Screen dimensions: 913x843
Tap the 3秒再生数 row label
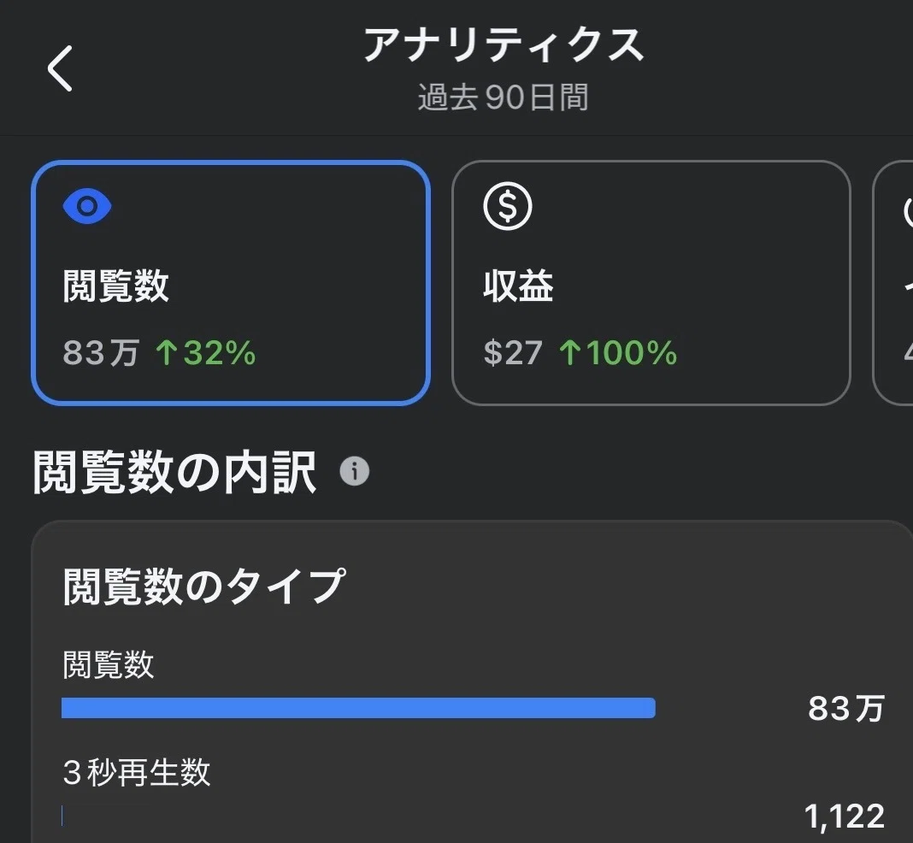(x=136, y=773)
